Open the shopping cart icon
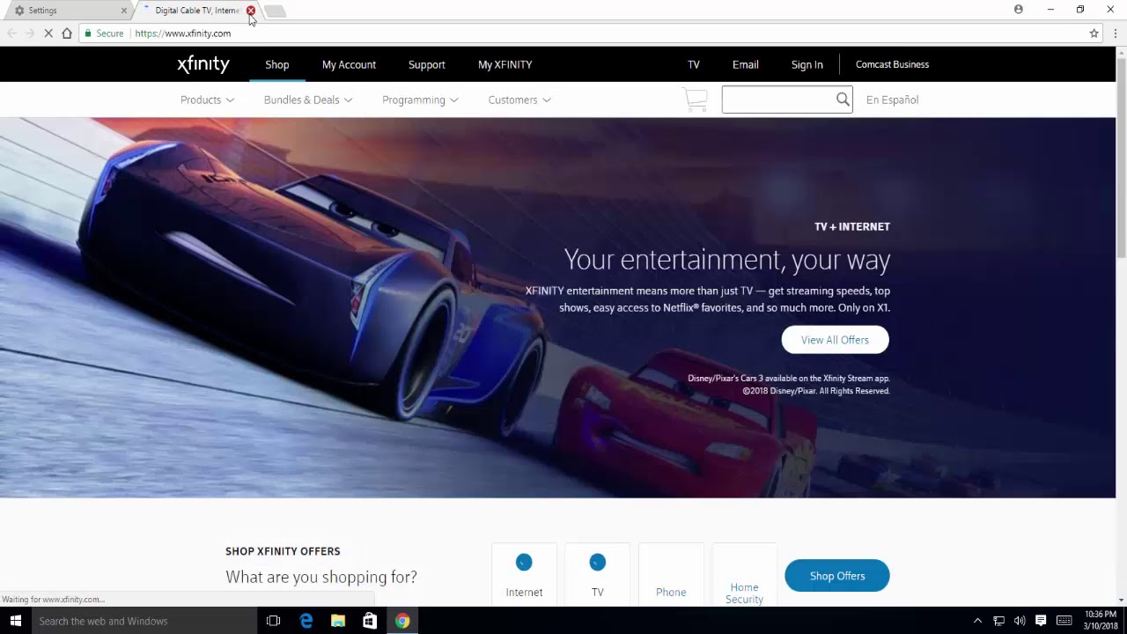The image size is (1127, 634). click(x=696, y=100)
